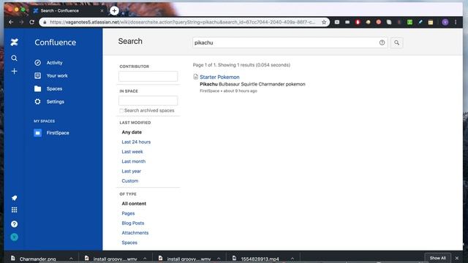Choose Custom date filter
The height and width of the screenshot is (263, 468).
tap(130, 180)
